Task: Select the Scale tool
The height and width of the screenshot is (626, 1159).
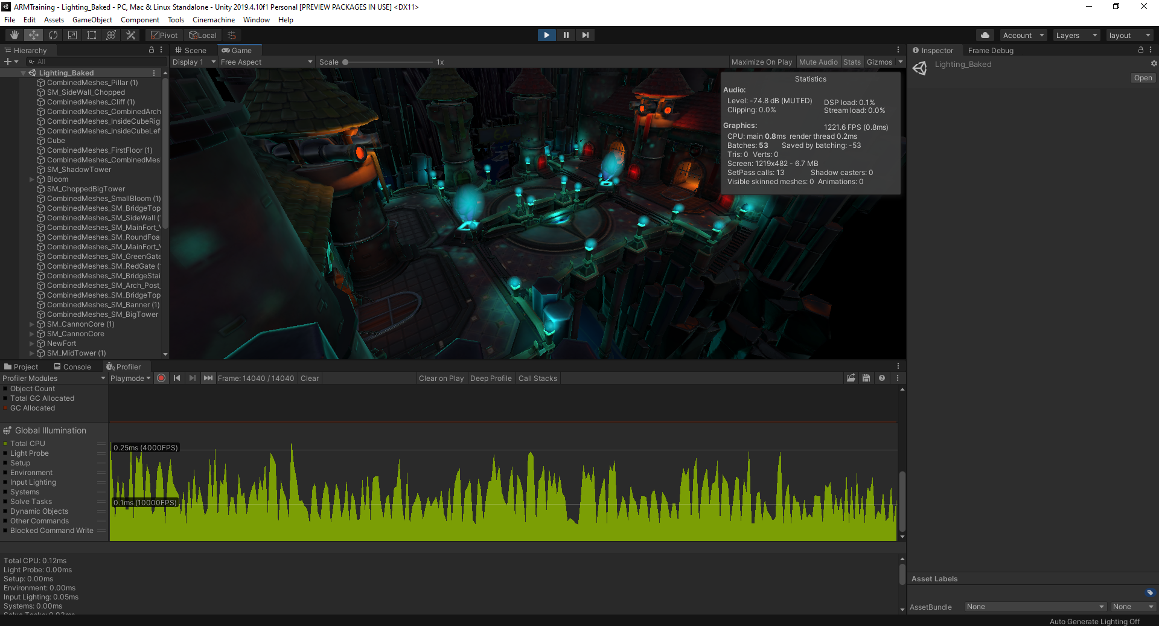Action: [x=72, y=34]
